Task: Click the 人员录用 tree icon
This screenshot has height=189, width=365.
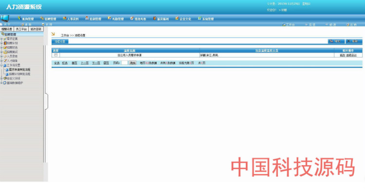Action: point(5,57)
